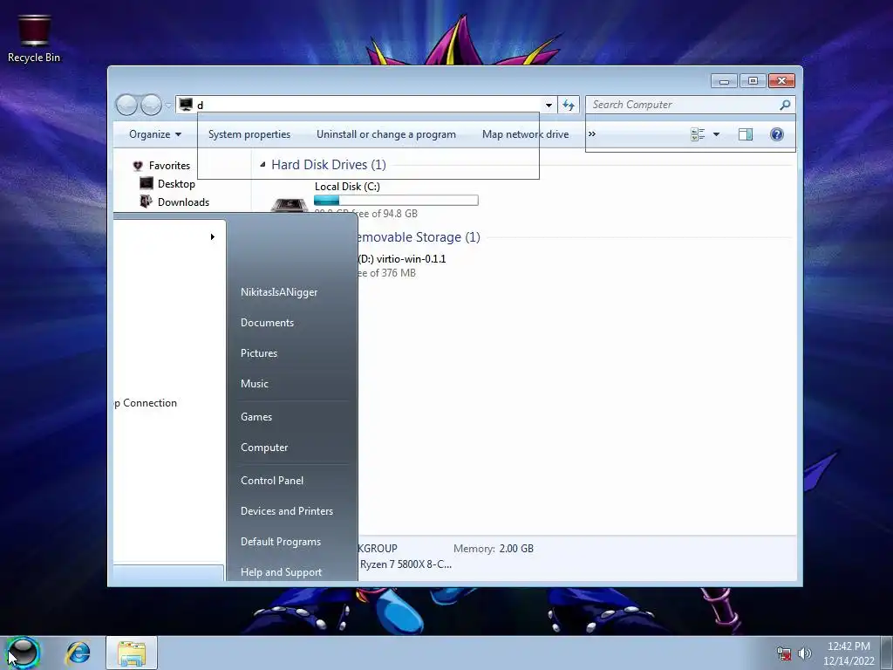Open Default Programs from the Start menu

point(280,542)
